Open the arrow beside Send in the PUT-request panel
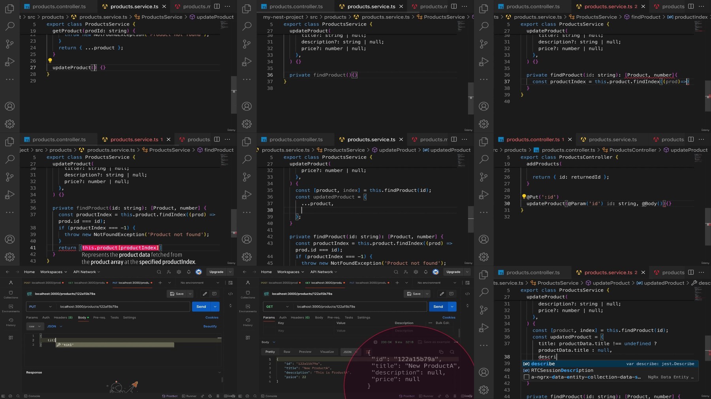 click(215, 307)
